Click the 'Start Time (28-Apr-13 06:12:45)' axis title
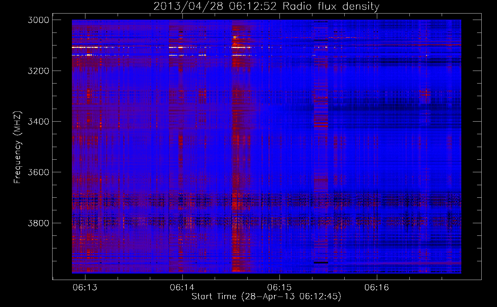This screenshot has width=497, height=307. [x=266, y=297]
